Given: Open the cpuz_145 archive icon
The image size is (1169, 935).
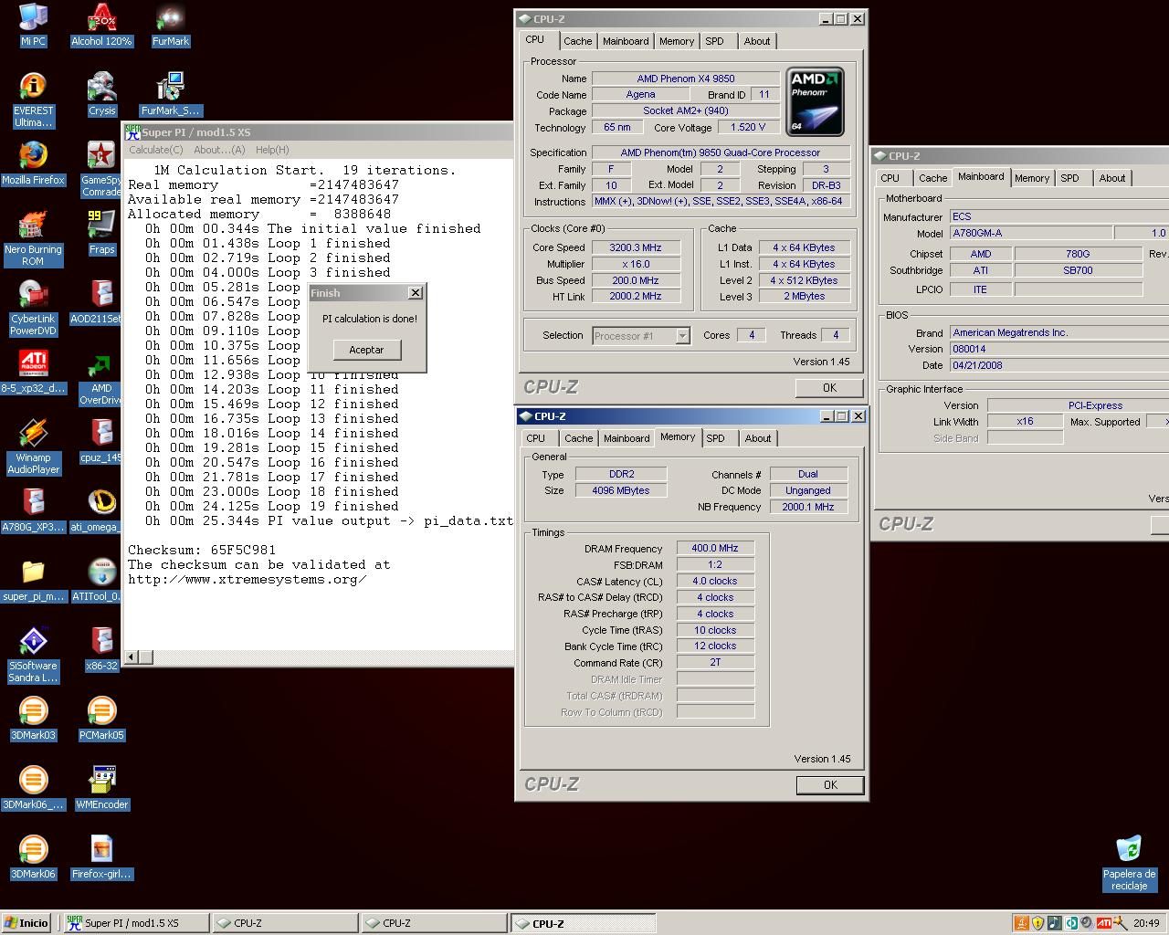Looking at the screenshot, I should pyautogui.click(x=101, y=441).
